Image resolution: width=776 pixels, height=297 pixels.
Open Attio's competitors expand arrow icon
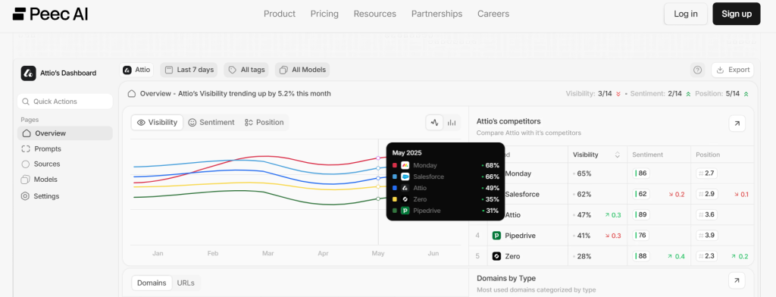(x=737, y=123)
